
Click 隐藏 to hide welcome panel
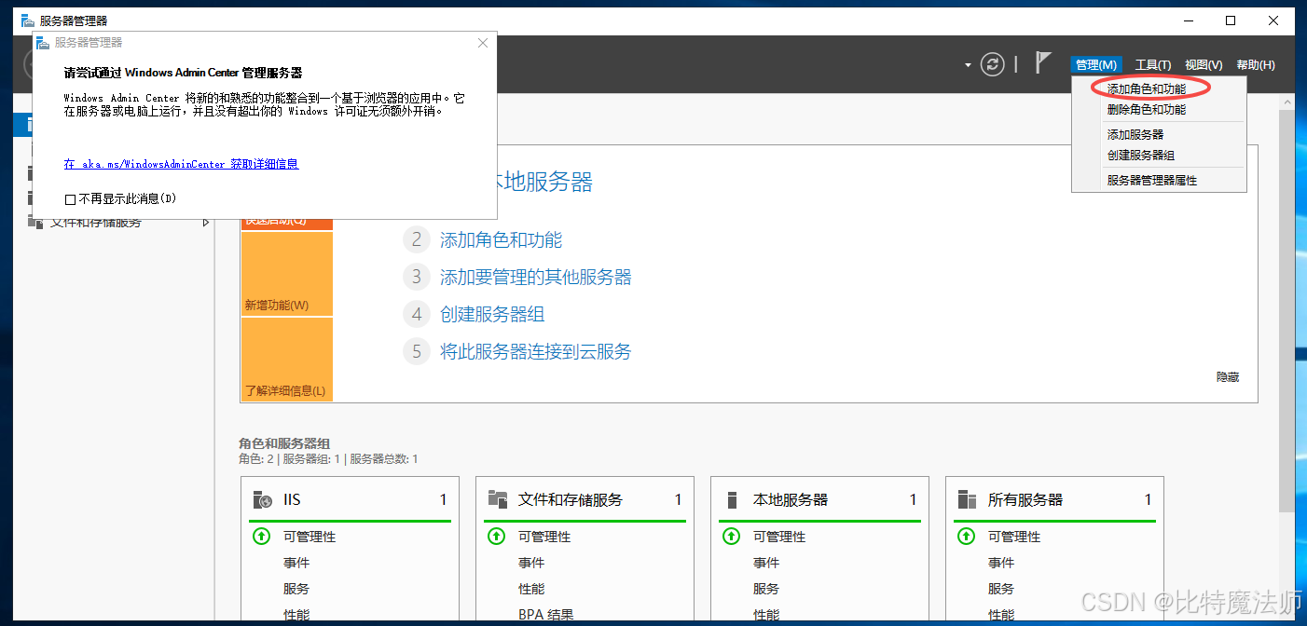click(x=1228, y=377)
